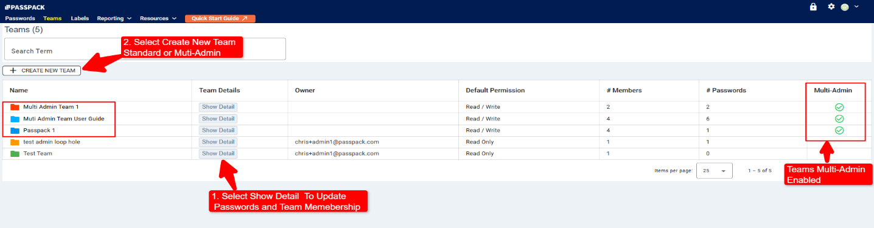
Task: Click the blue folder icon for Passpack 1
Action: coord(15,130)
